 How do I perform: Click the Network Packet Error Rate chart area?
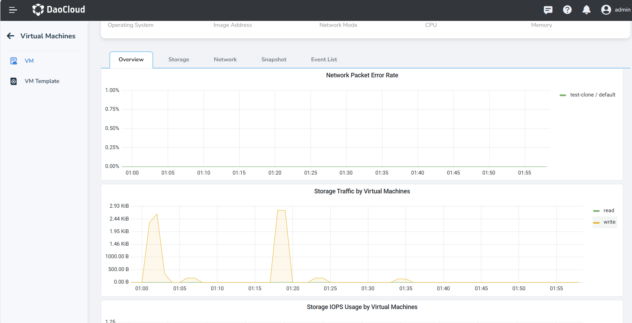tap(339, 129)
